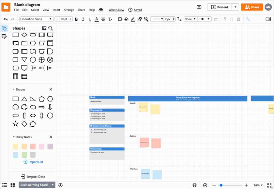This screenshot has height=189, width=274.
Task: Open text alignment options
Action: pyautogui.click(x=103, y=19)
